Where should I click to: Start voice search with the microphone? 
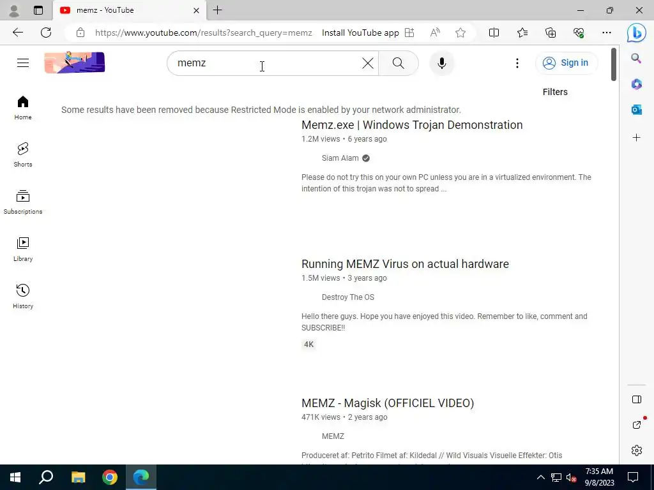tap(442, 63)
